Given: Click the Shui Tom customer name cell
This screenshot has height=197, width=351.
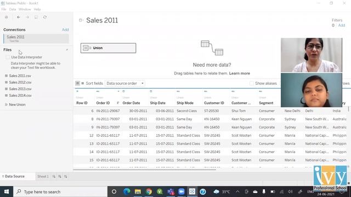Looking at the screenshot, I should (239, 111).
